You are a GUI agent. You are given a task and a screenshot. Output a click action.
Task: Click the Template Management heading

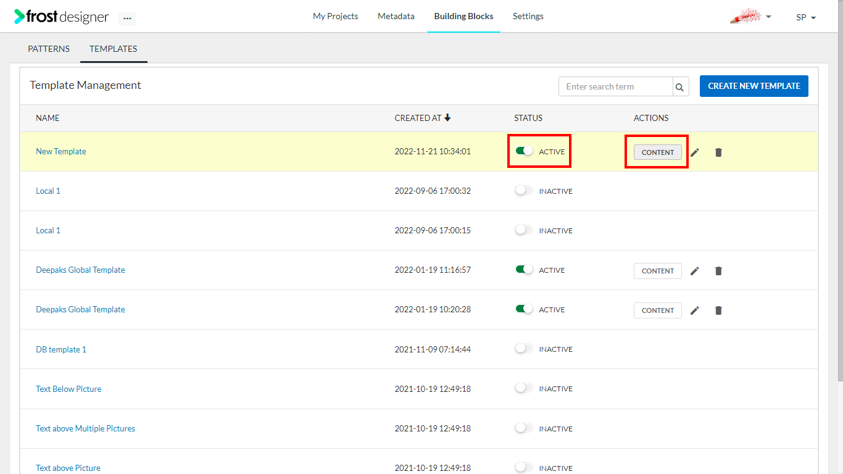(x=85, y=85)
